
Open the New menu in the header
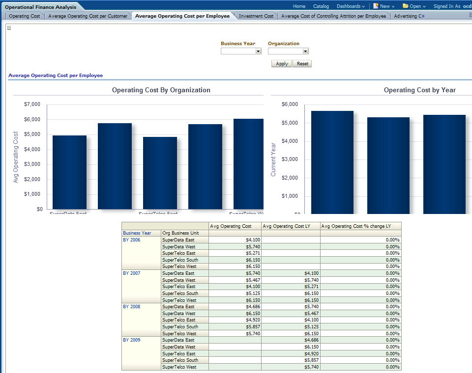tap(384, 6)
